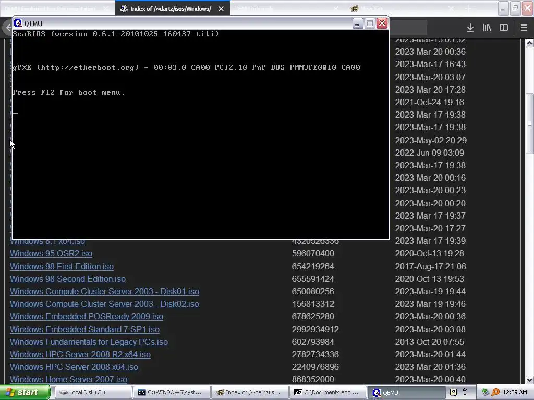534x400 pixels.
Task: Switch to Local Disk (C:) taskbar window
Action: tap(93, 393)
